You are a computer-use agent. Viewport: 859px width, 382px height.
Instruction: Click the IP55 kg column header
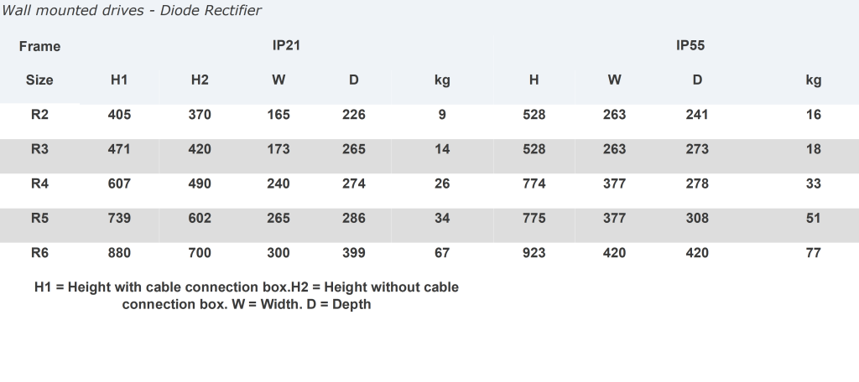tap(813, 80)
